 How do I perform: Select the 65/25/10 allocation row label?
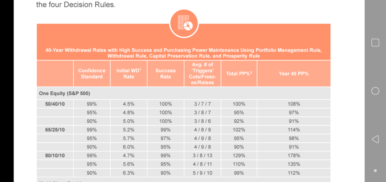point(55,130)
